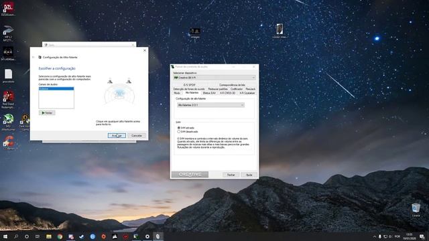Open File Explorer from taskbar

coord(49,236)
